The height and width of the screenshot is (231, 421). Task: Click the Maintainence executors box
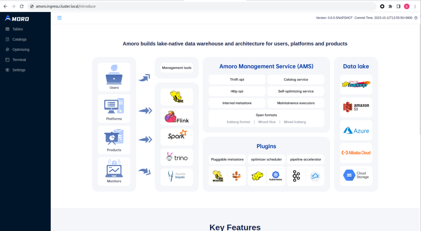click(x=296, y=103)
